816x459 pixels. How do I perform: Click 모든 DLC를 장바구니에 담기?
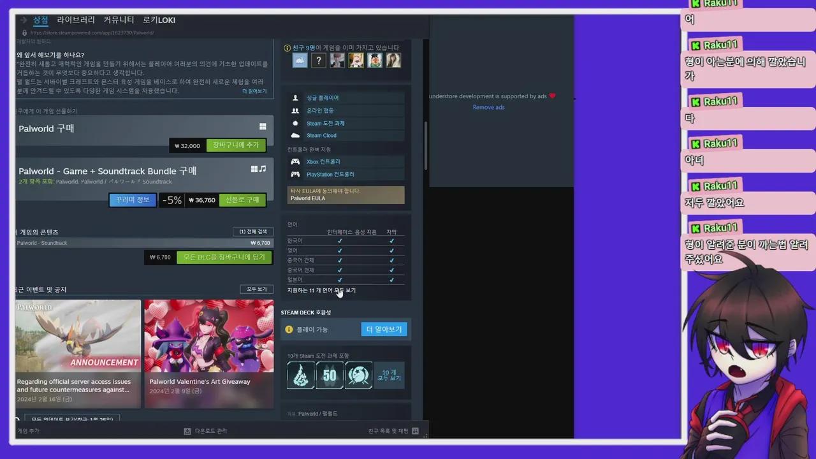tap(224, 258)
